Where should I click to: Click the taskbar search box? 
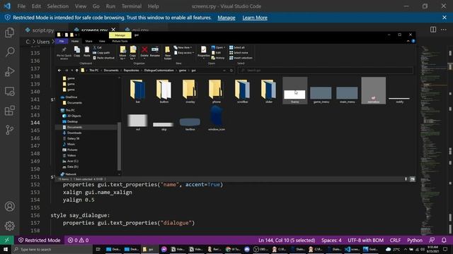point(52,249)
